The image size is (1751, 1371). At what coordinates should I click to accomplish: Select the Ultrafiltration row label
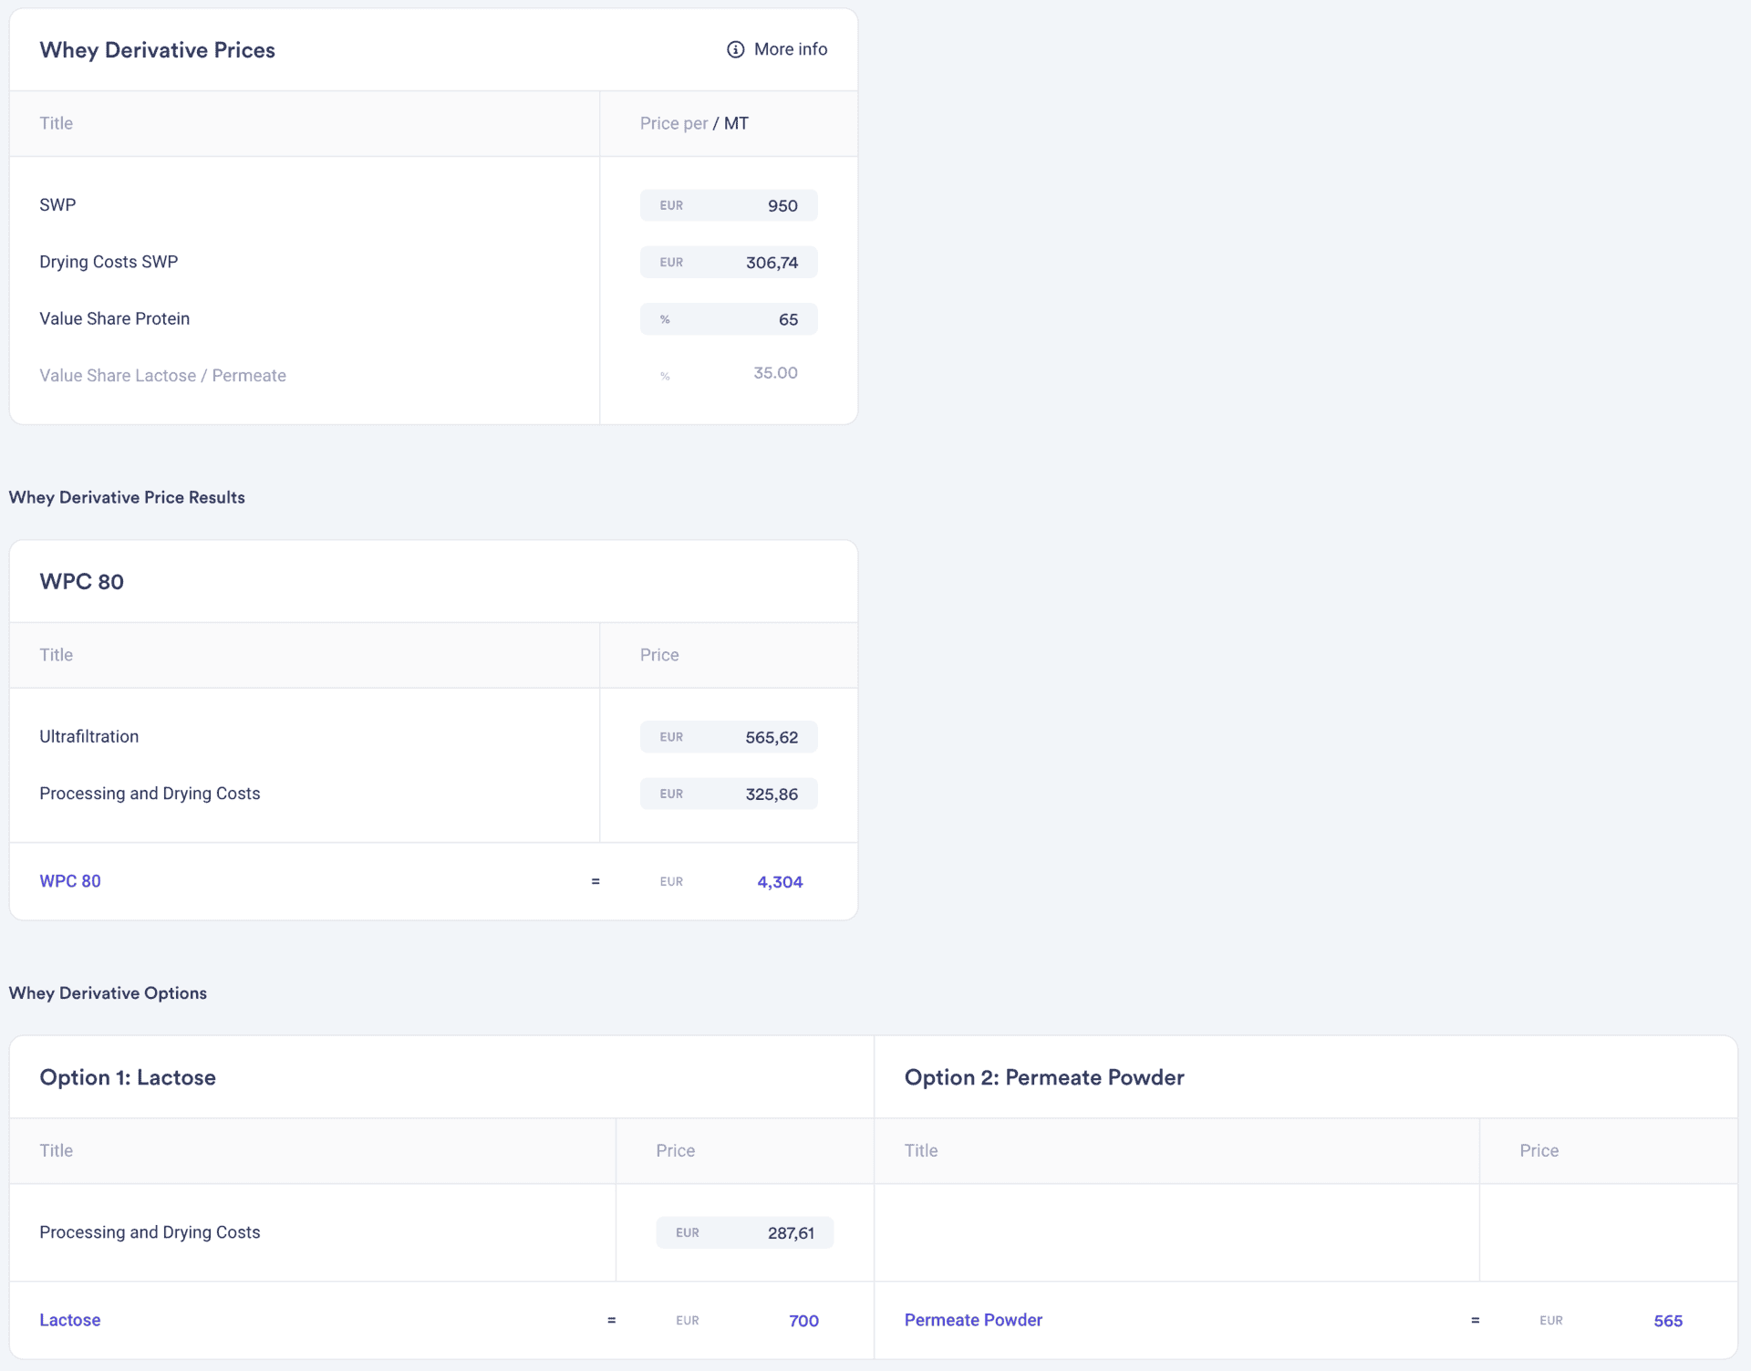click(x=89, y=736)
